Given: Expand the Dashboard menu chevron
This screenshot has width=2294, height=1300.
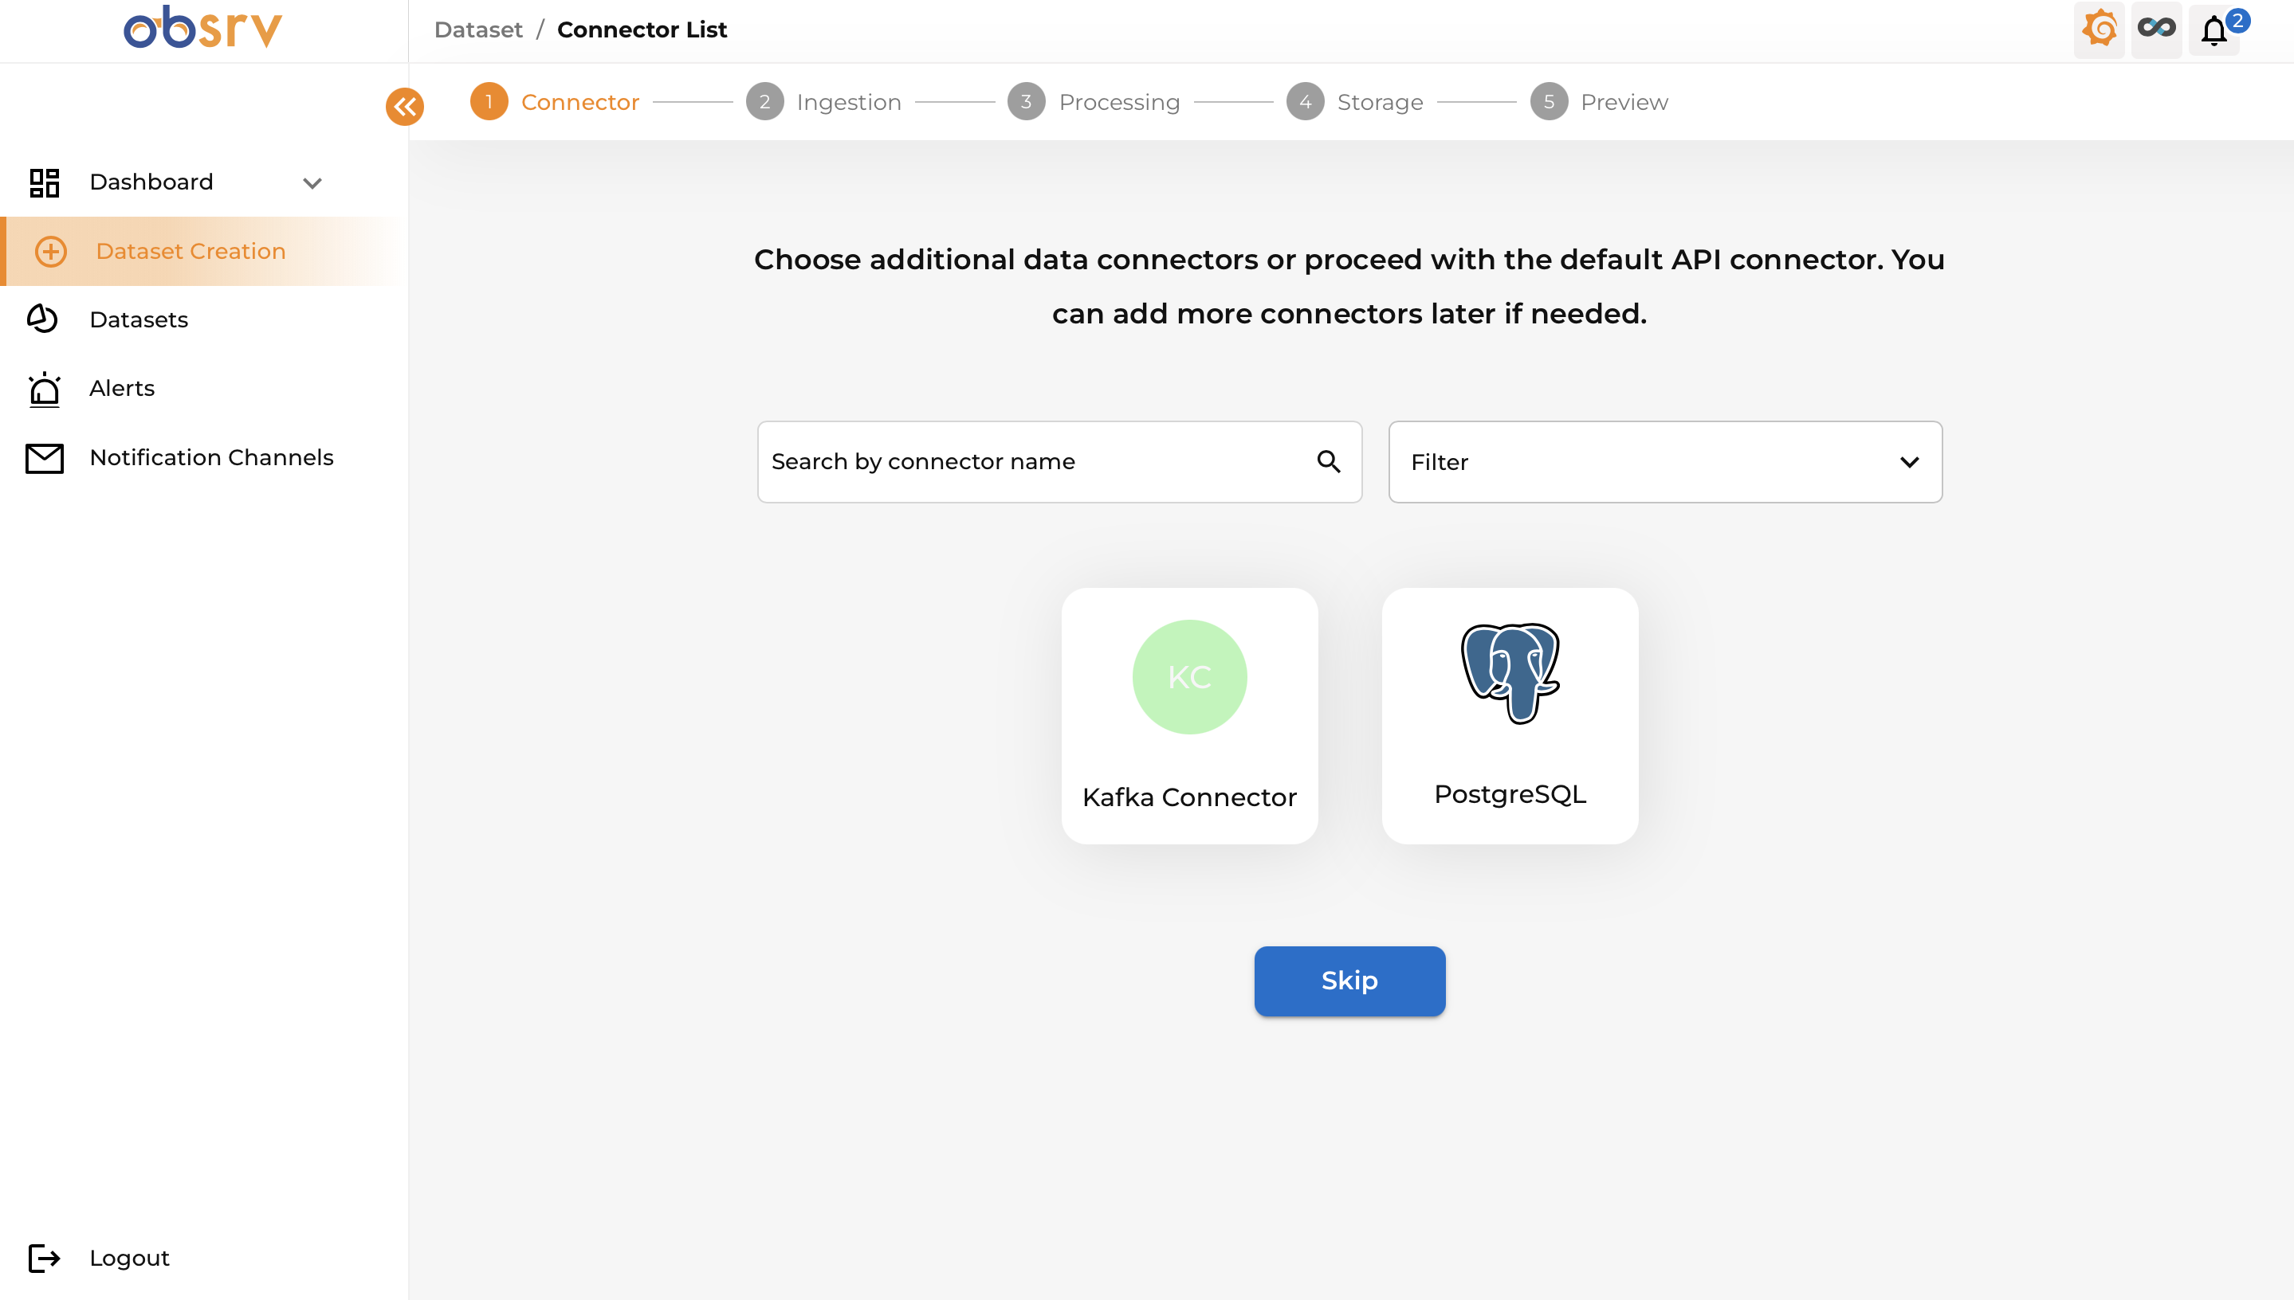Looking at the screenshot, I should (x=312, y=183).
